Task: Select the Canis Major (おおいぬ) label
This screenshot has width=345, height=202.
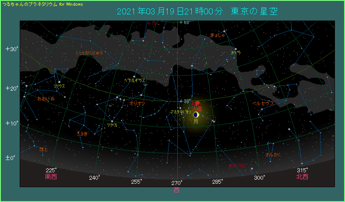Action: point(46,99)
